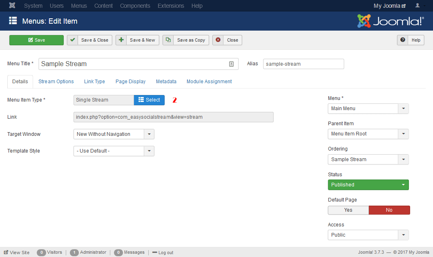Click the Alias input field
Viewport: 433px width, 257px height.
tap(304, 64)
